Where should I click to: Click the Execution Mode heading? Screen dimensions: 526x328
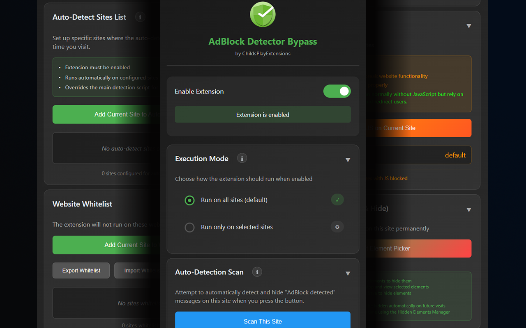202,159
